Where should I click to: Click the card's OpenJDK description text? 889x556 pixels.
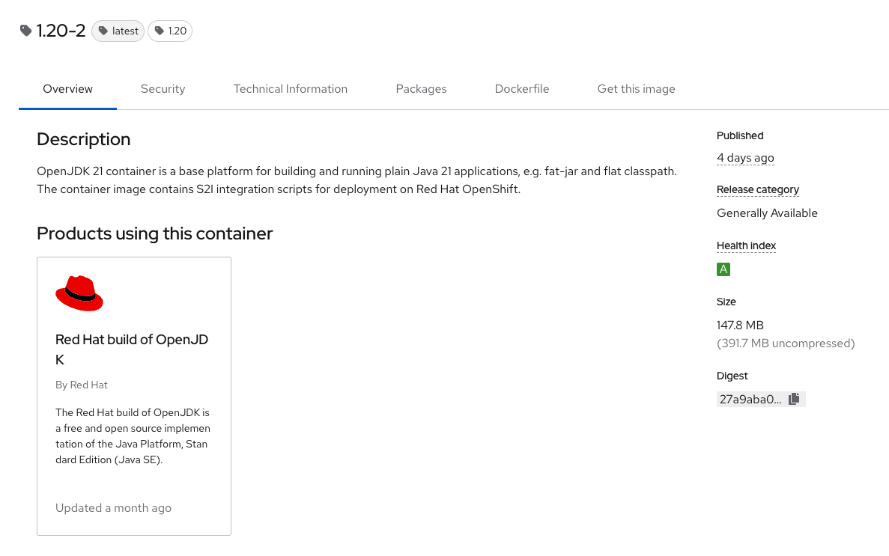tap(133, 436)
